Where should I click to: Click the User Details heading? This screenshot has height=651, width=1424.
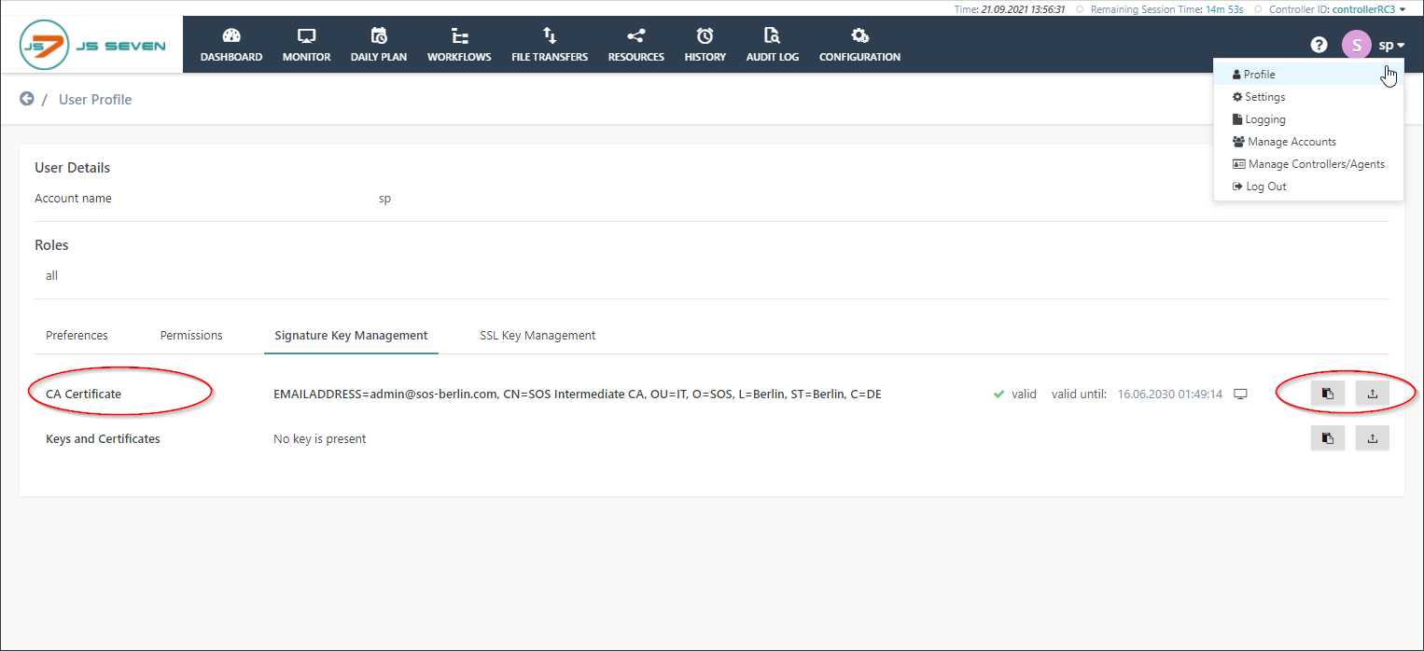[x=72, y=168]
